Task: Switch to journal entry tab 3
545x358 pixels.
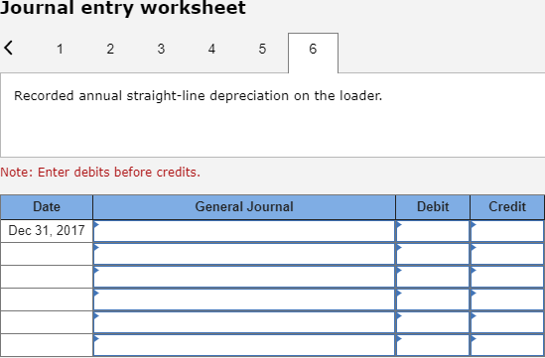Action: pos(161,49)
